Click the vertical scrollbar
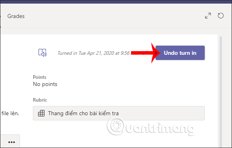Image resolution: width=232 pixels, height=148 pixels. pyautogui.click(x=221, y=92)
